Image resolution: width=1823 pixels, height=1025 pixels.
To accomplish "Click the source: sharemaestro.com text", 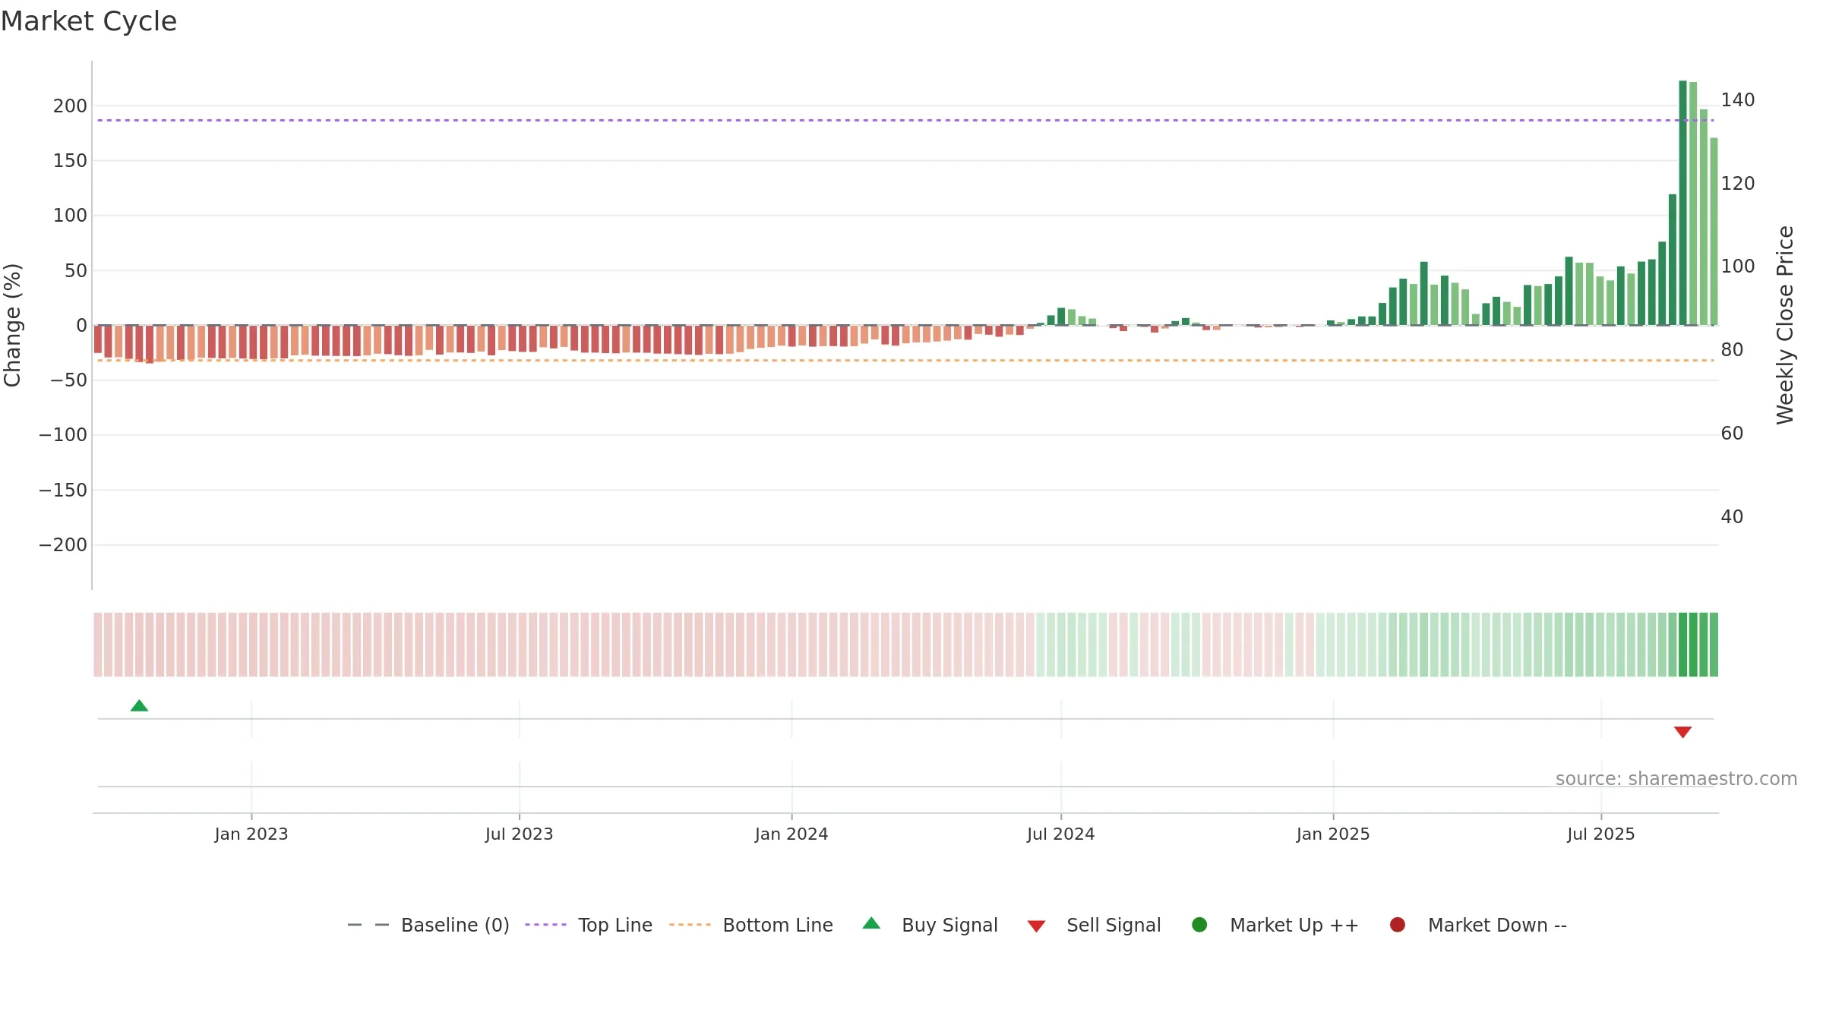I will coord(1676,779).
